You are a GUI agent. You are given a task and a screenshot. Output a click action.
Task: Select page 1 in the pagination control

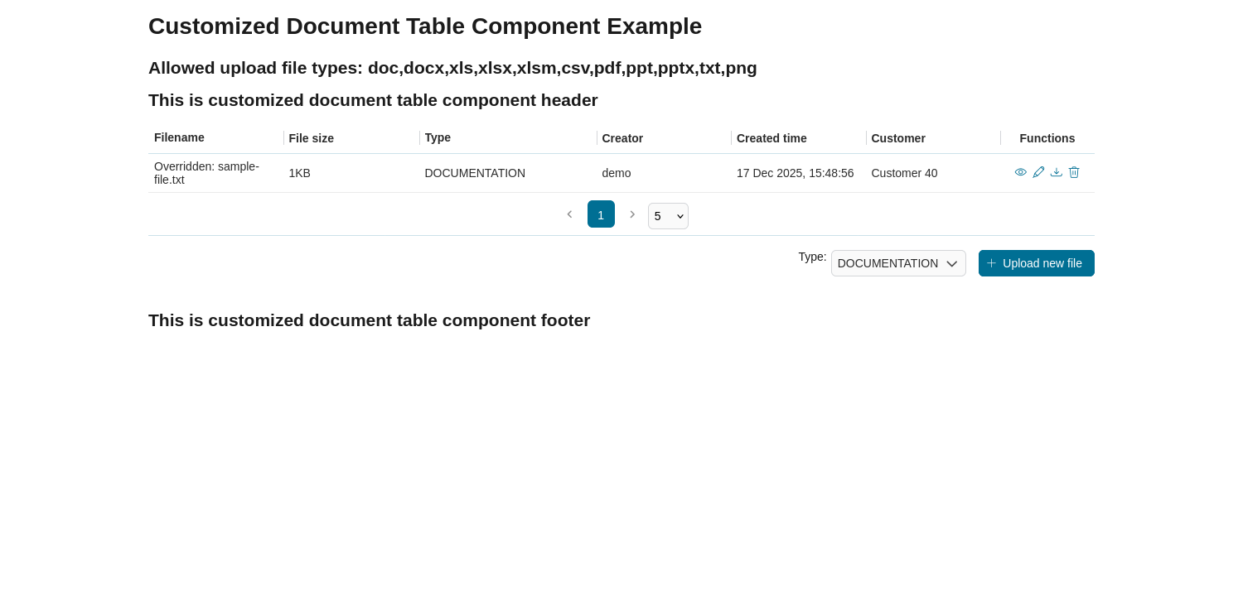click(x=601, y=214)
